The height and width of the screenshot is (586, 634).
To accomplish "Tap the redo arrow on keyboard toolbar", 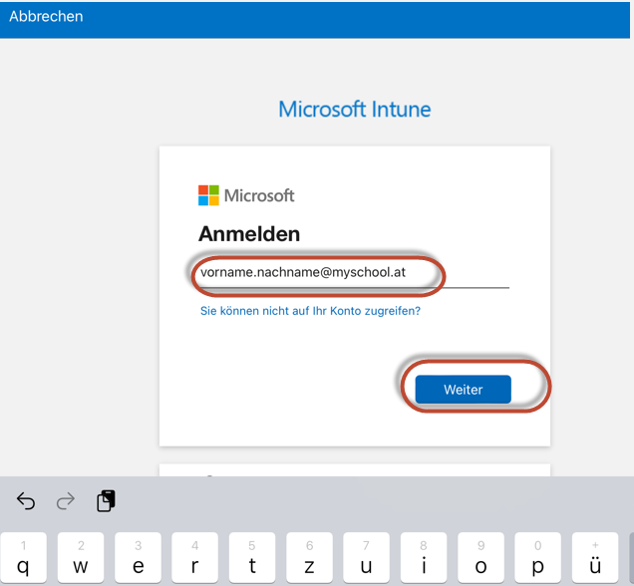I will [65, 501].
